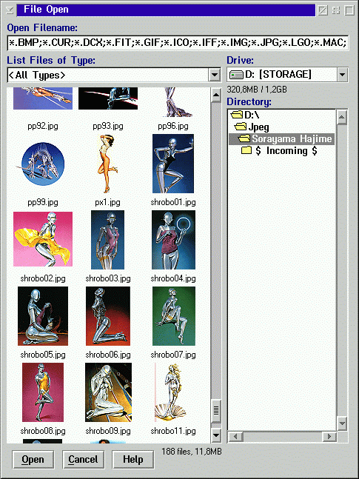Image resolution: width=359 pixels, height=479 pixels.
Task: Click the shrobo08.jpg file name
Action: point(43,432)
